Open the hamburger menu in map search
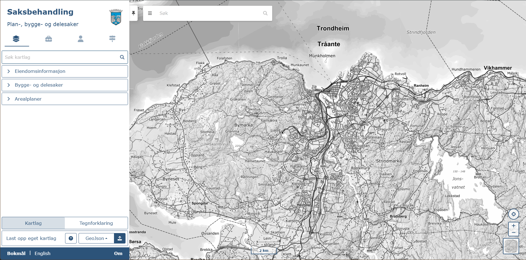 pos(150,13)
